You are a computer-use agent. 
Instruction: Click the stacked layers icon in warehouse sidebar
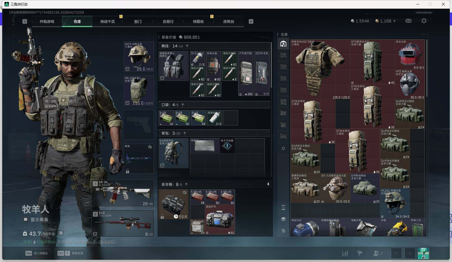[283, 219]
